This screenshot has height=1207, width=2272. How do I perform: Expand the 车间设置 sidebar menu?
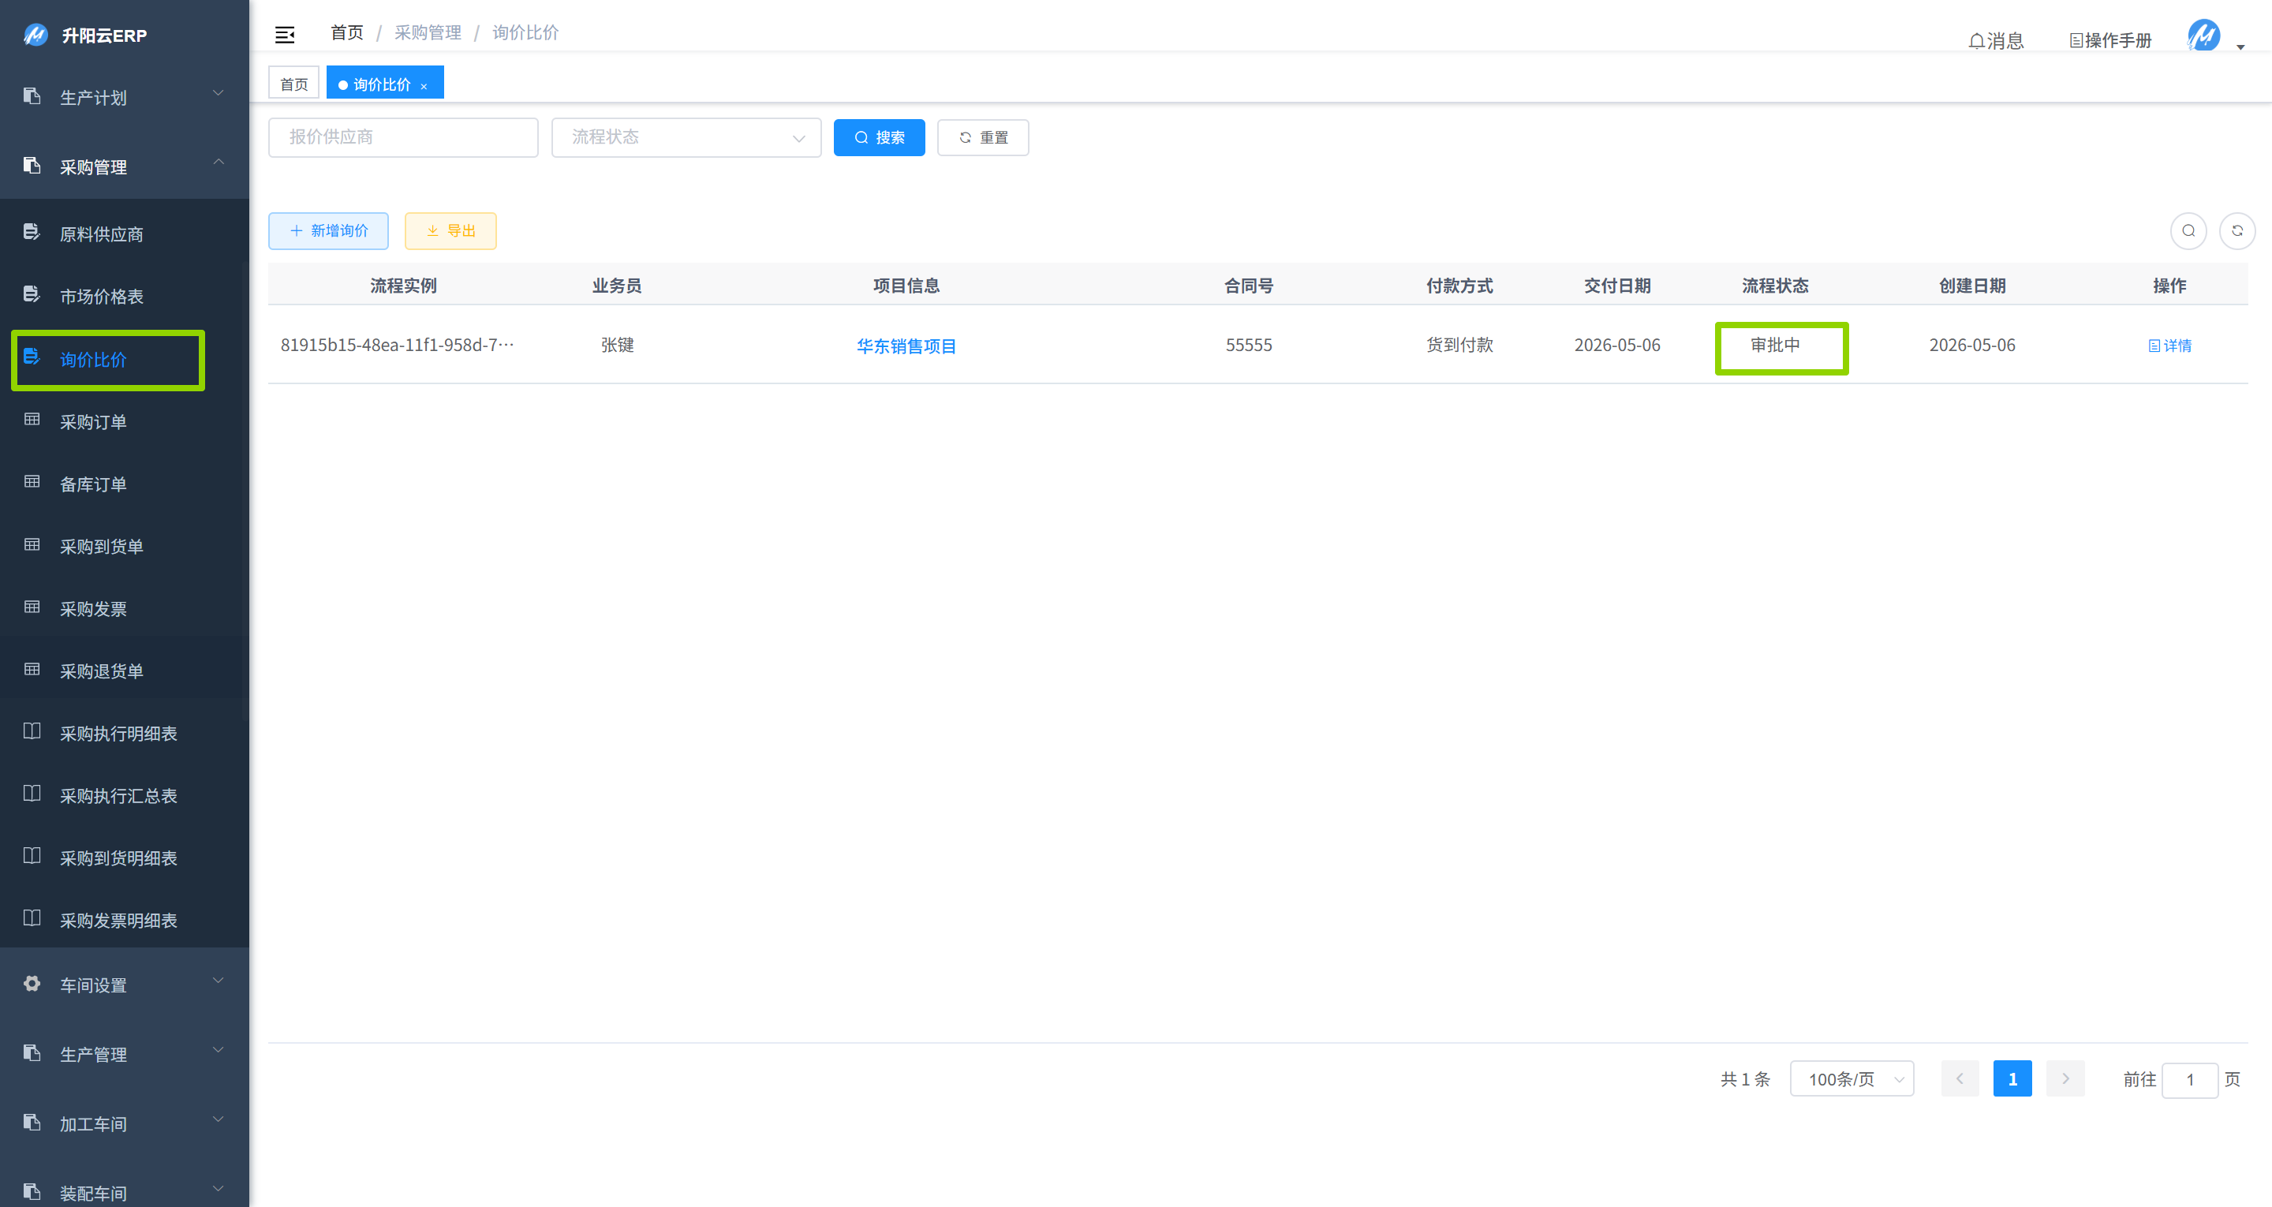click(x=125, y=984)
